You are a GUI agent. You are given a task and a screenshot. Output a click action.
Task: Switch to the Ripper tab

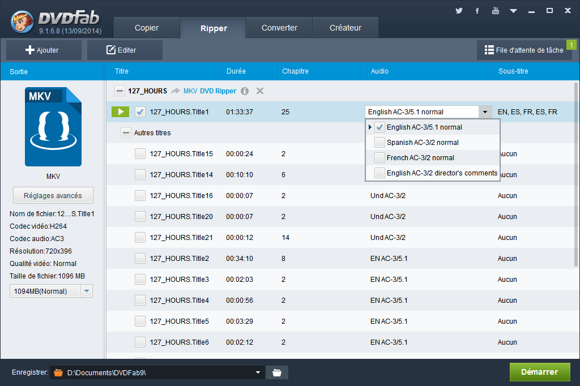214,28
